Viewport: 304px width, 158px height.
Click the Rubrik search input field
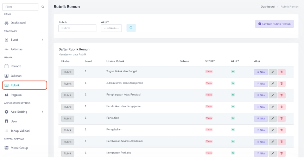click(77, 28)
